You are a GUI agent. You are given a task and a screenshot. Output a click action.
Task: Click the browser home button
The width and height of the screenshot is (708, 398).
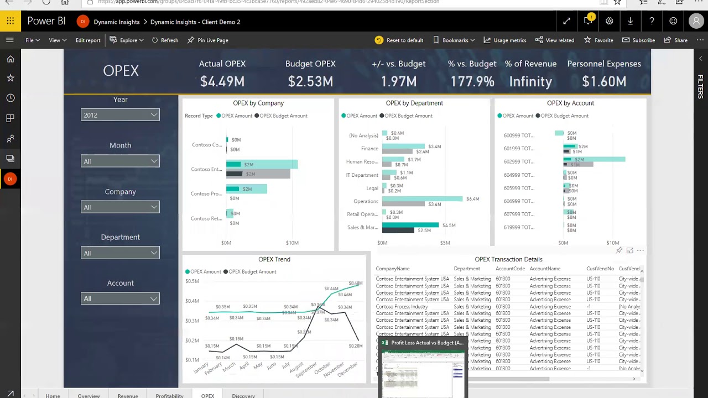[x=65, y=2]
